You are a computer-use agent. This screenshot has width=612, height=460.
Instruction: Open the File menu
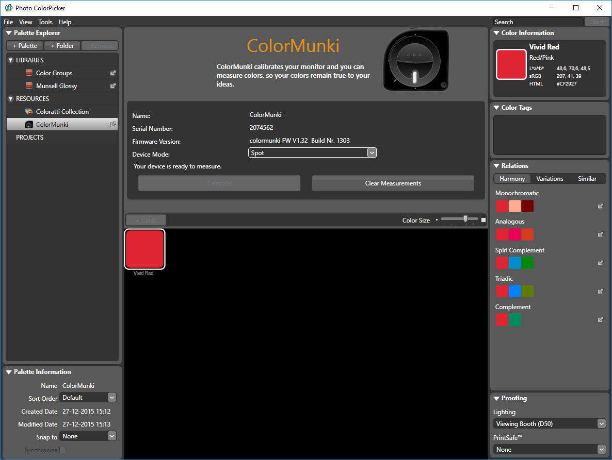tap(8, 22)
